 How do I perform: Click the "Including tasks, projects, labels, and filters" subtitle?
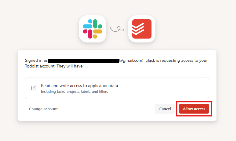coord(75,92)
